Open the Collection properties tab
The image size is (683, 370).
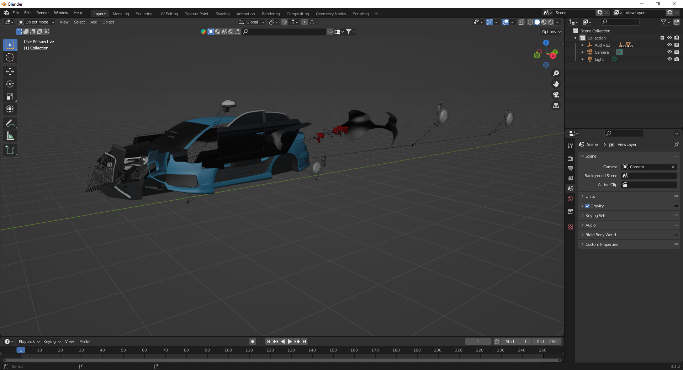(x=570, y=211)
